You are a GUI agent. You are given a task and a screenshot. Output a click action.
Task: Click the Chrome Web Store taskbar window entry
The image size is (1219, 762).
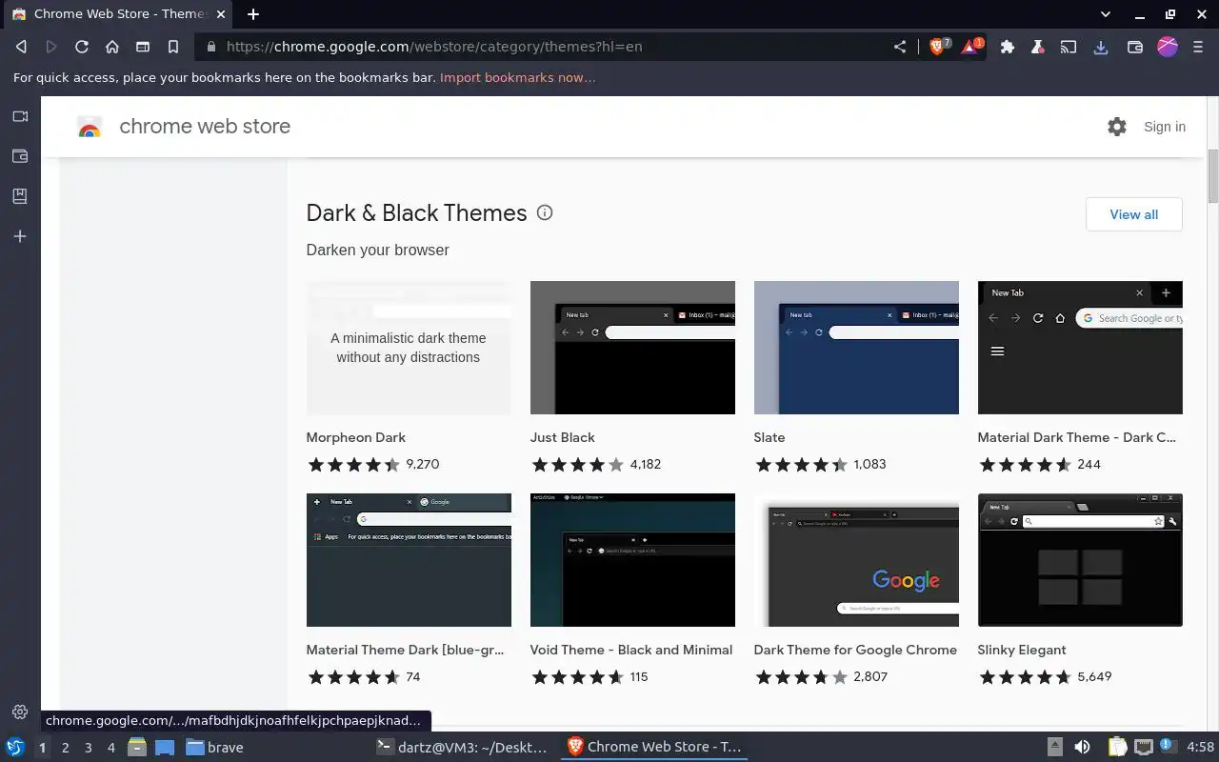tap(655, 747)
